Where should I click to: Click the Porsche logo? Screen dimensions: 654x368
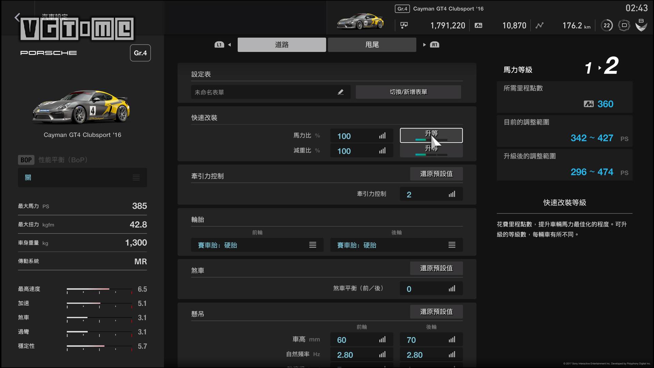pos(48,53)
